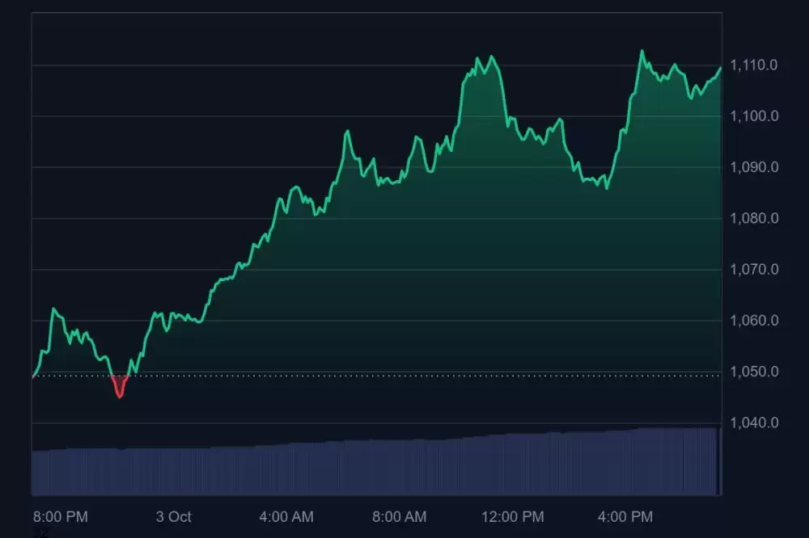Click the 1,050.0 baseline price label
This screenshot has width=809, height=538.
(754, 372)
